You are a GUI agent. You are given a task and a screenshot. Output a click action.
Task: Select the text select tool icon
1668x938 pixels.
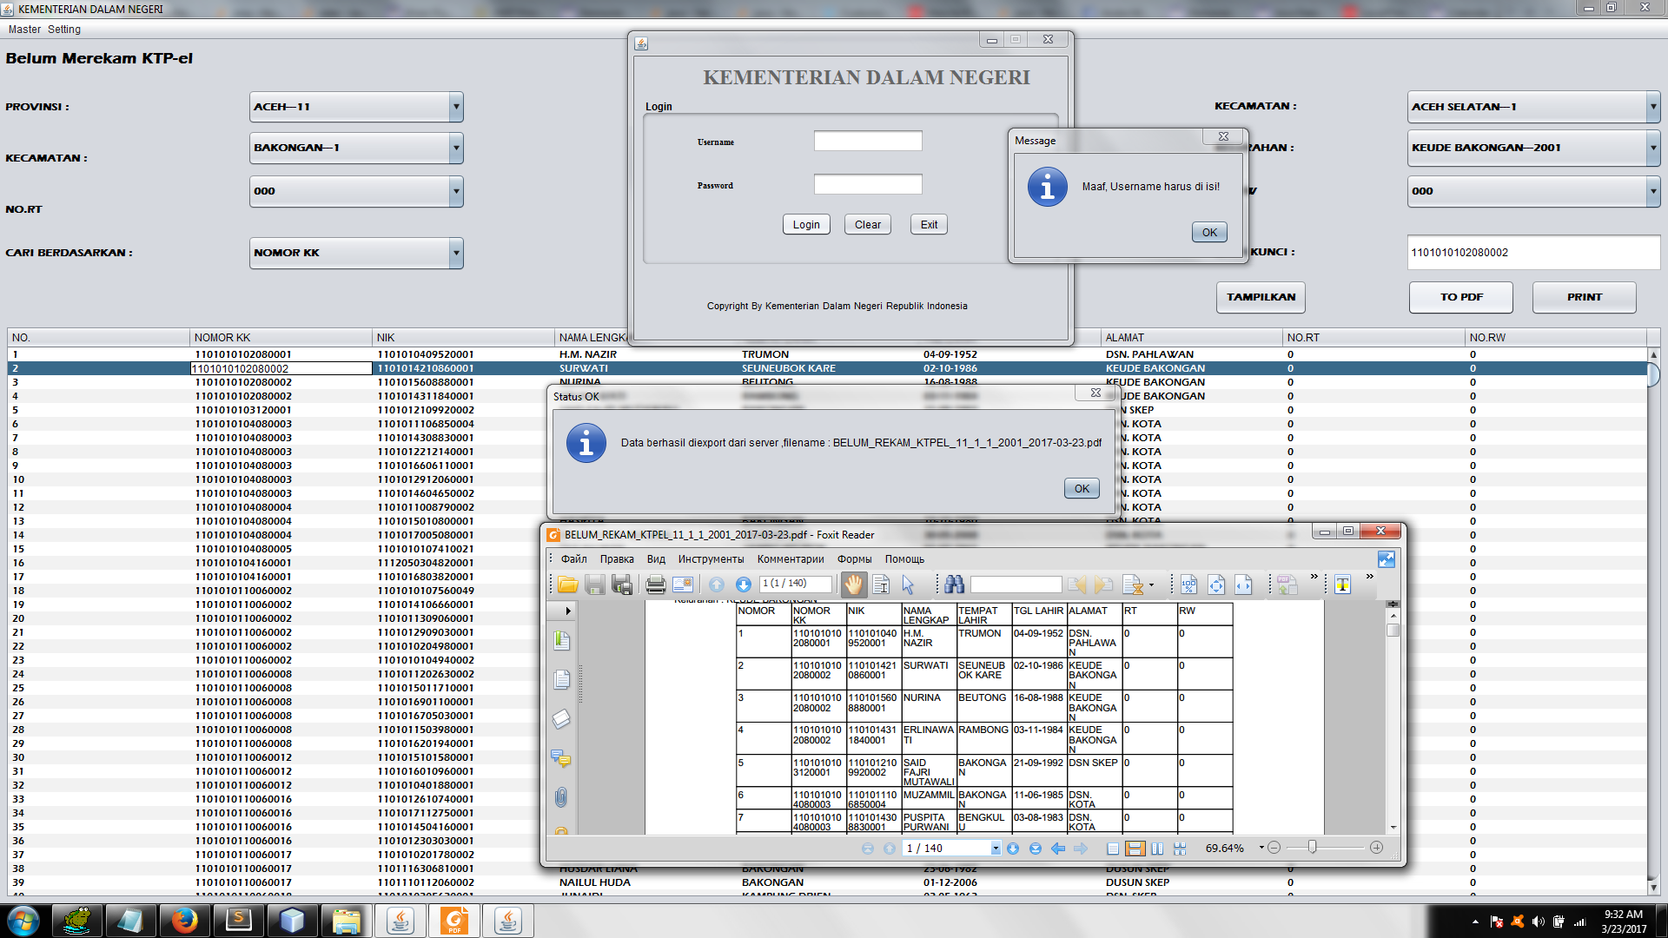click(x=880, y=585)
